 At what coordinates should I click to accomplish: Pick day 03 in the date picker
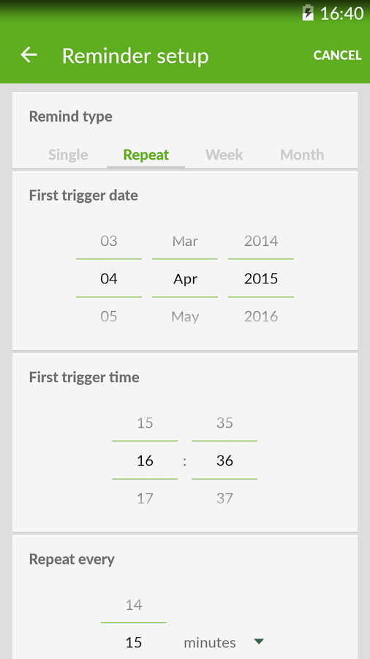click(109, 241)
